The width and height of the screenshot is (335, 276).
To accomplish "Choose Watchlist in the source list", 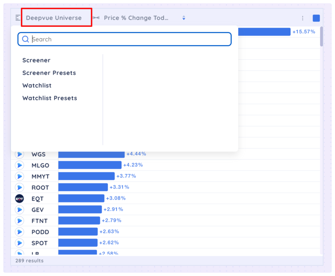I will [x=37, y=85].
